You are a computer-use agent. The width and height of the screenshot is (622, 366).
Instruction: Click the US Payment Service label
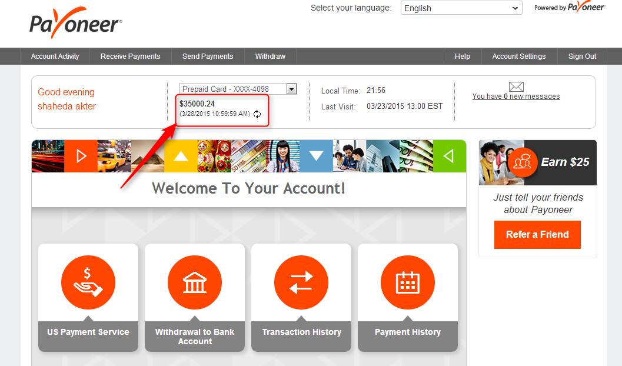tap(88, 332)
